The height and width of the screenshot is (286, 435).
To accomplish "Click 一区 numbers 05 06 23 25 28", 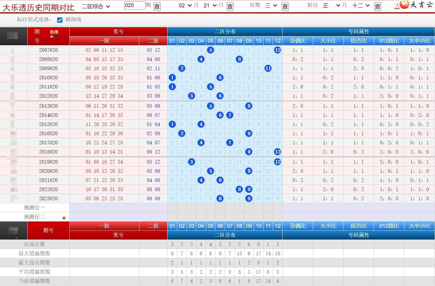I will [104, 198].
